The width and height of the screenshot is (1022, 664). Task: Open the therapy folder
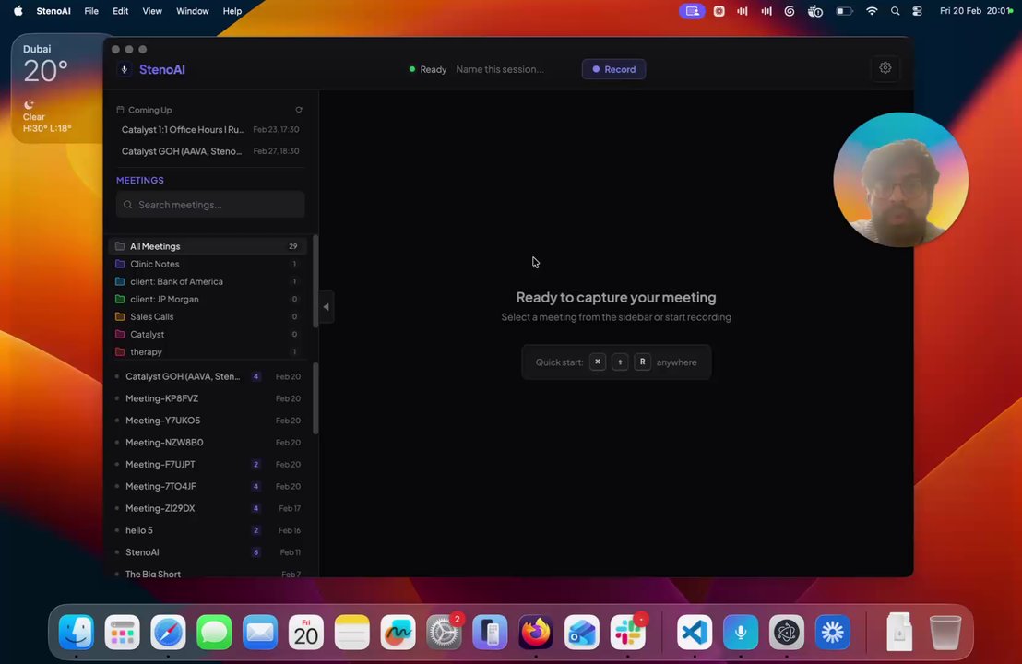coord(208,352)
